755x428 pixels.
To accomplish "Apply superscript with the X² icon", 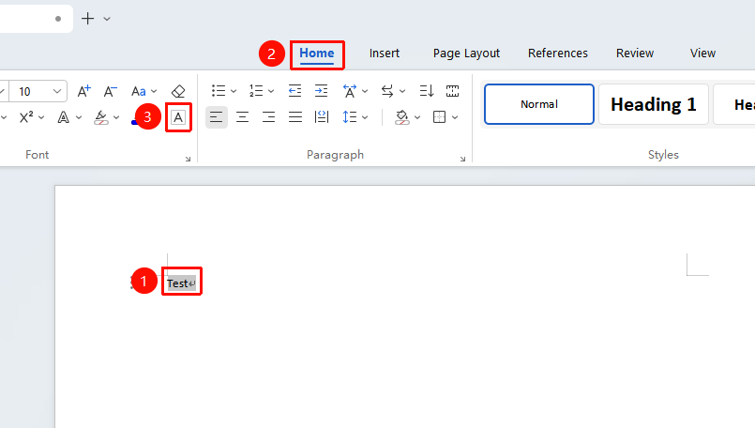I will (x=26, y=117).
